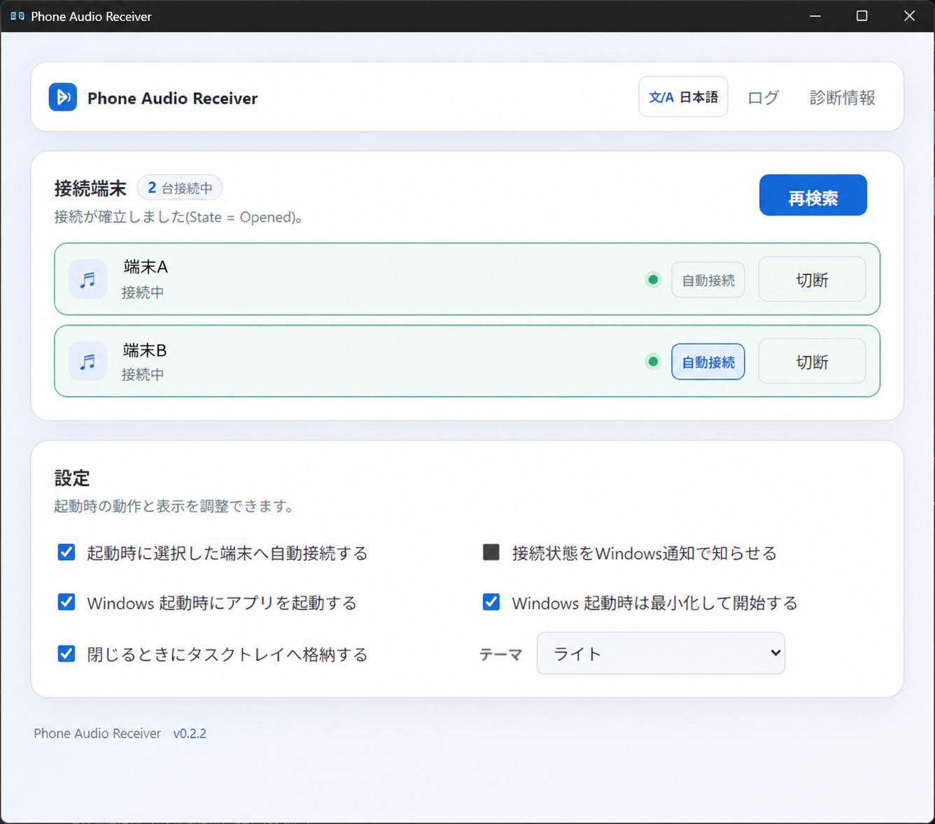Toggle 自動接続 for 端末A
Image resolution: width=935 pixels, height=824 pixels.
point(708,280)
